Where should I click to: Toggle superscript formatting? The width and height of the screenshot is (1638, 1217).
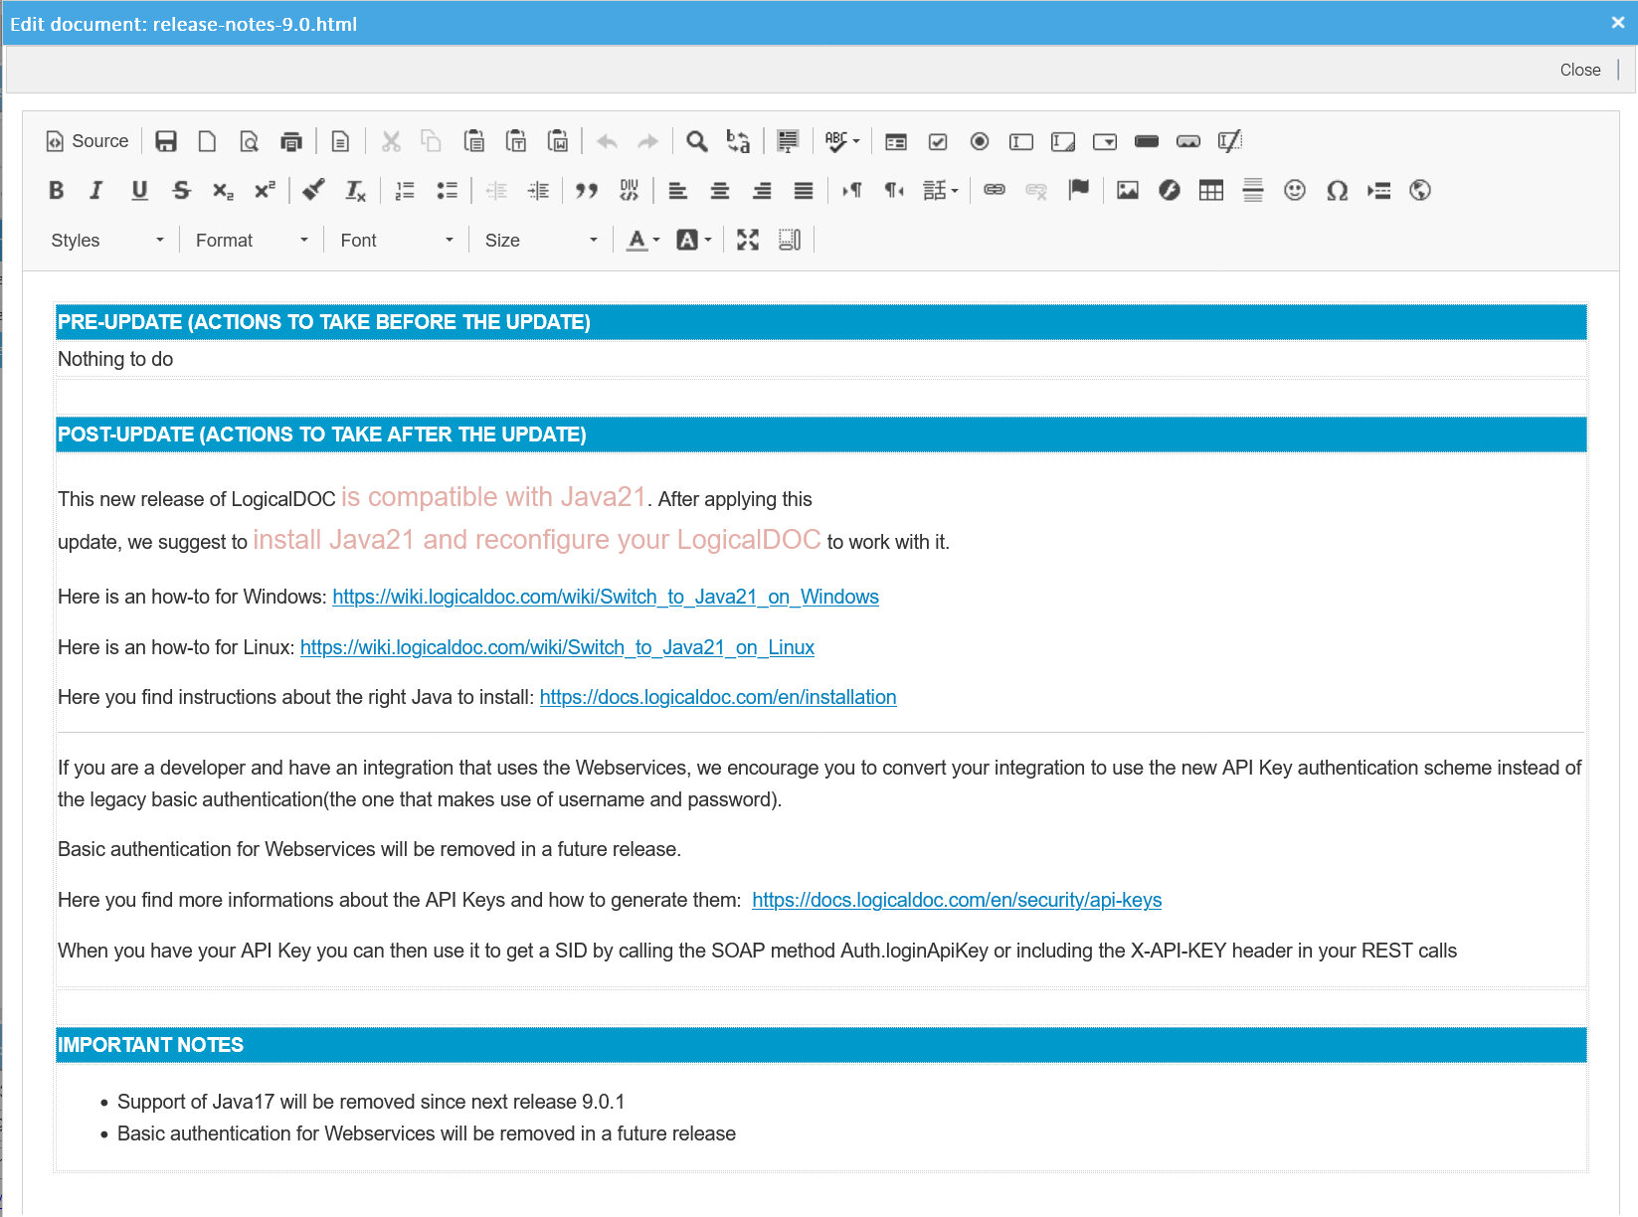[265, 190]
